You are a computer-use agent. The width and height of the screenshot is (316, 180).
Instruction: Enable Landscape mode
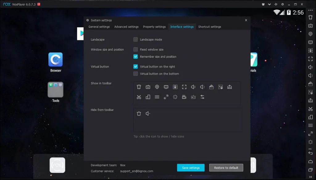[135, 39]
